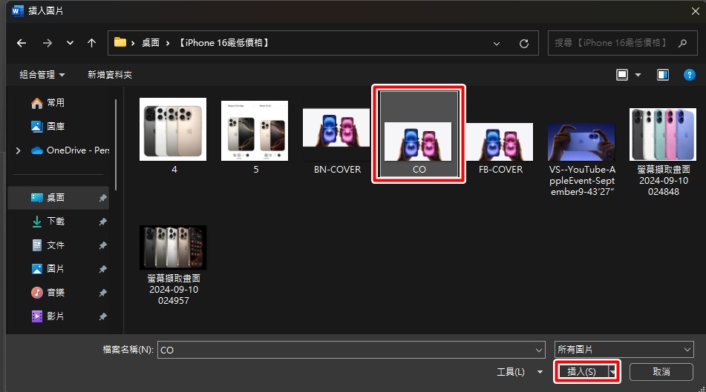Click the magnifier search icon
The image size is (706, 392).
click(x=682, y=43)
